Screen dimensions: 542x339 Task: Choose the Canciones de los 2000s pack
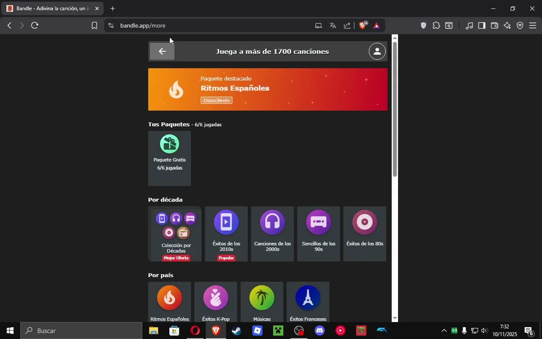point(272,234)
